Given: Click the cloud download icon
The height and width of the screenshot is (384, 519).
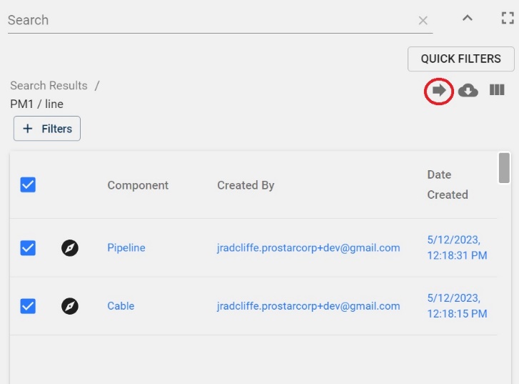Looking at the screenshot, I should (468, 90).
